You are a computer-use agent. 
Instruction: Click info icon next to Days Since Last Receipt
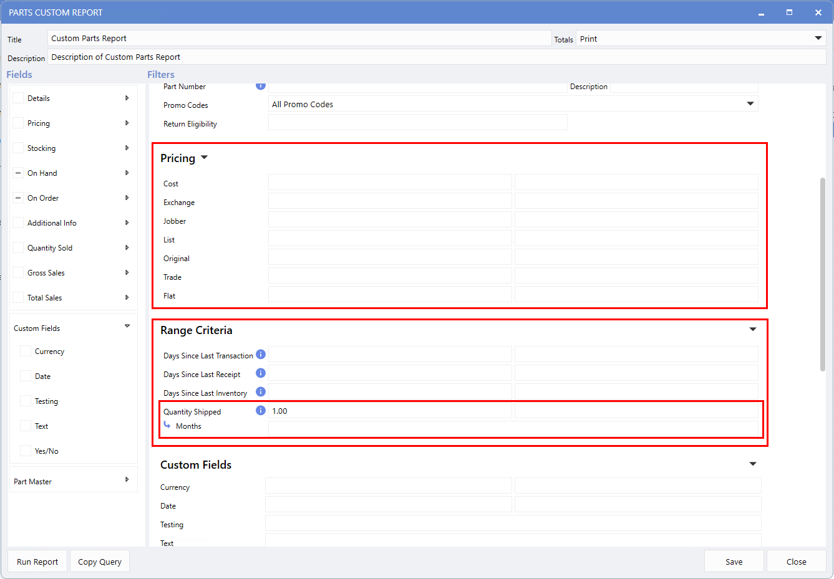click(x=261, y=373)
